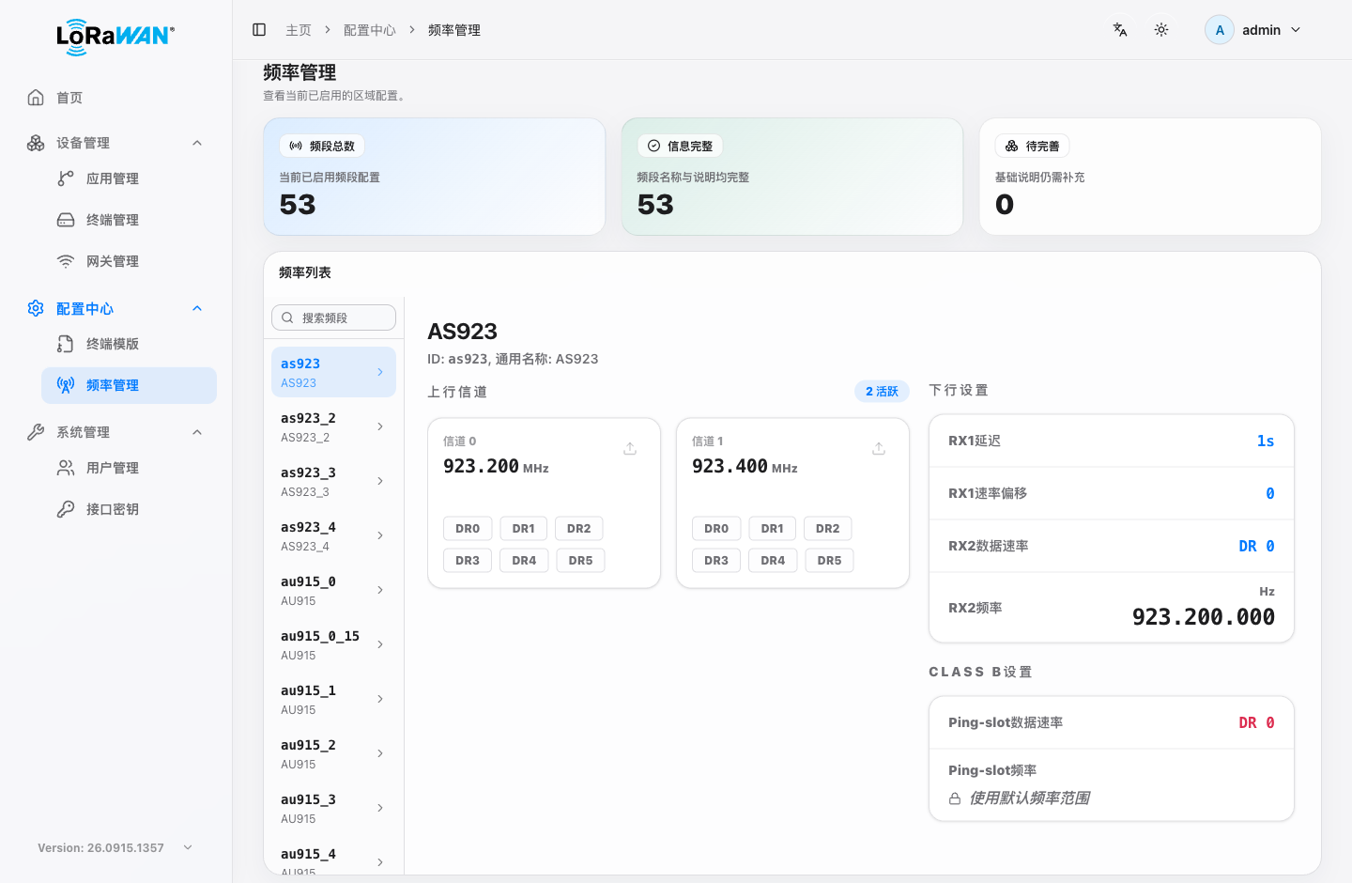Open the 首页 menu item
1352x883 pixels.
tap(115, 98)
